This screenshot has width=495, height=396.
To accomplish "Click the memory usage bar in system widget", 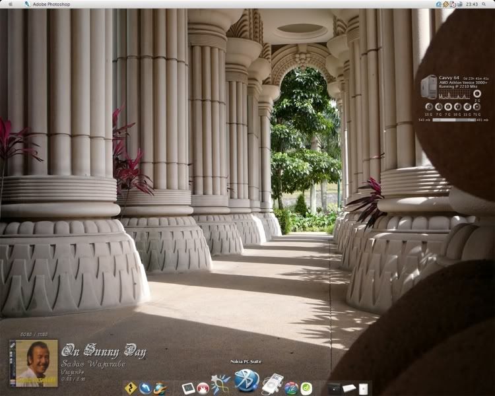I will 453,119.
